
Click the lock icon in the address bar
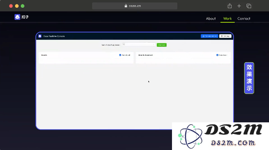point(126,6)
